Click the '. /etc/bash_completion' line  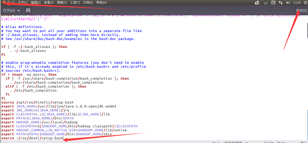tap(33, 91)
